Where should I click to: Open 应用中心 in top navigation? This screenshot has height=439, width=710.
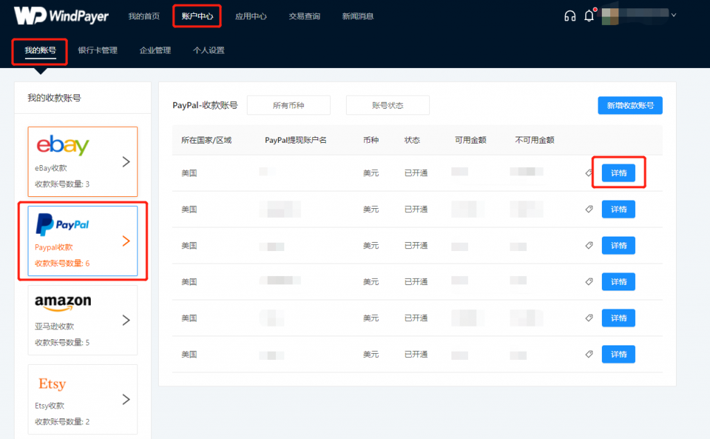click(251, 17)
